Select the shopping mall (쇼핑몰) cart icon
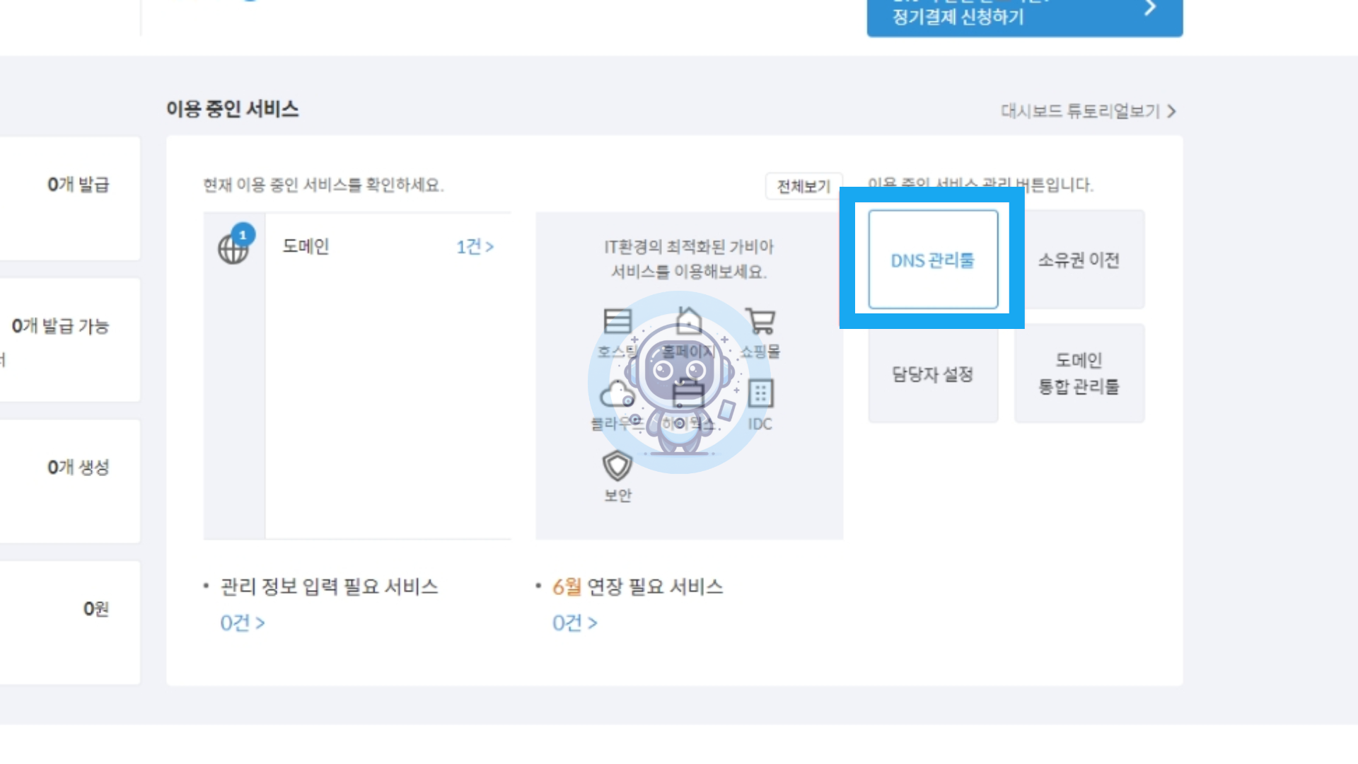 (x=760, y=321)
